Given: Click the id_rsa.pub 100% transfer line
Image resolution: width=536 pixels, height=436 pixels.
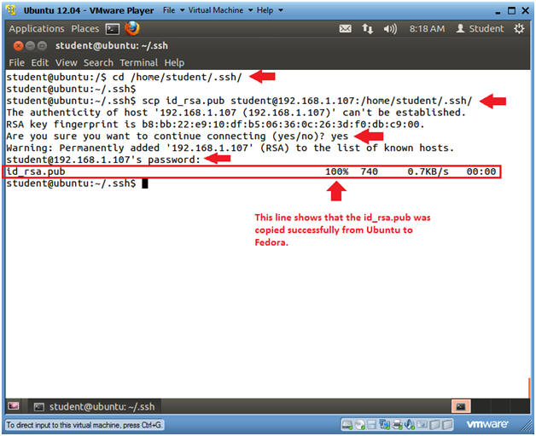Looking at the screenshot, I should (251, 171).
